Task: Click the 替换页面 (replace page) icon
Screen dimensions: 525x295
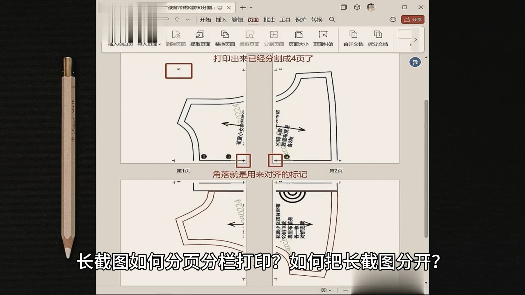Action: click(225, 35)
